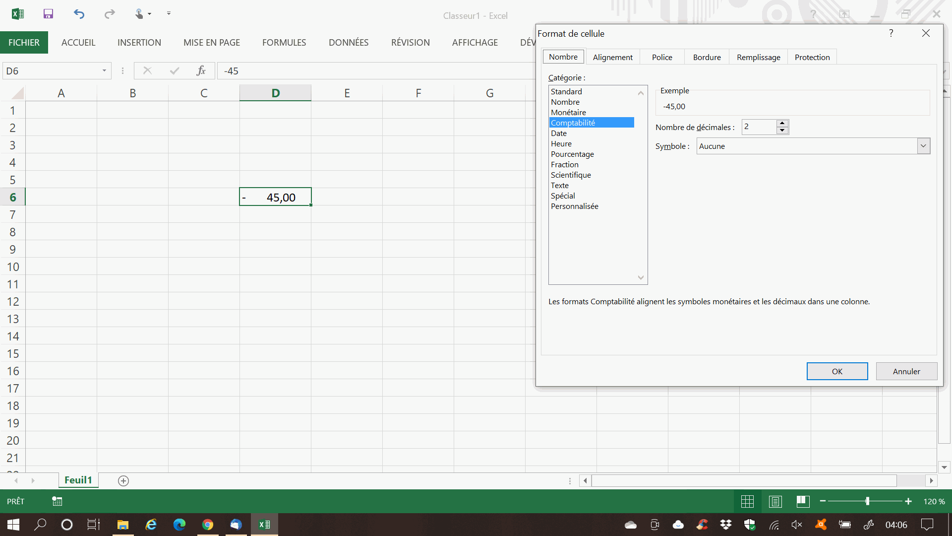Add a new sheet with plus icon
This screenshot has height=536, width=952.
123,480
